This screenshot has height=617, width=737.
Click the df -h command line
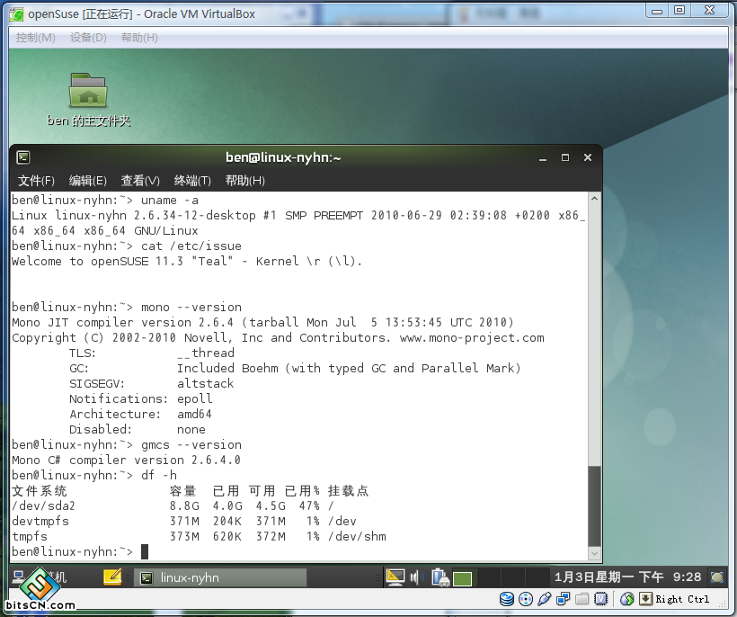94,476
